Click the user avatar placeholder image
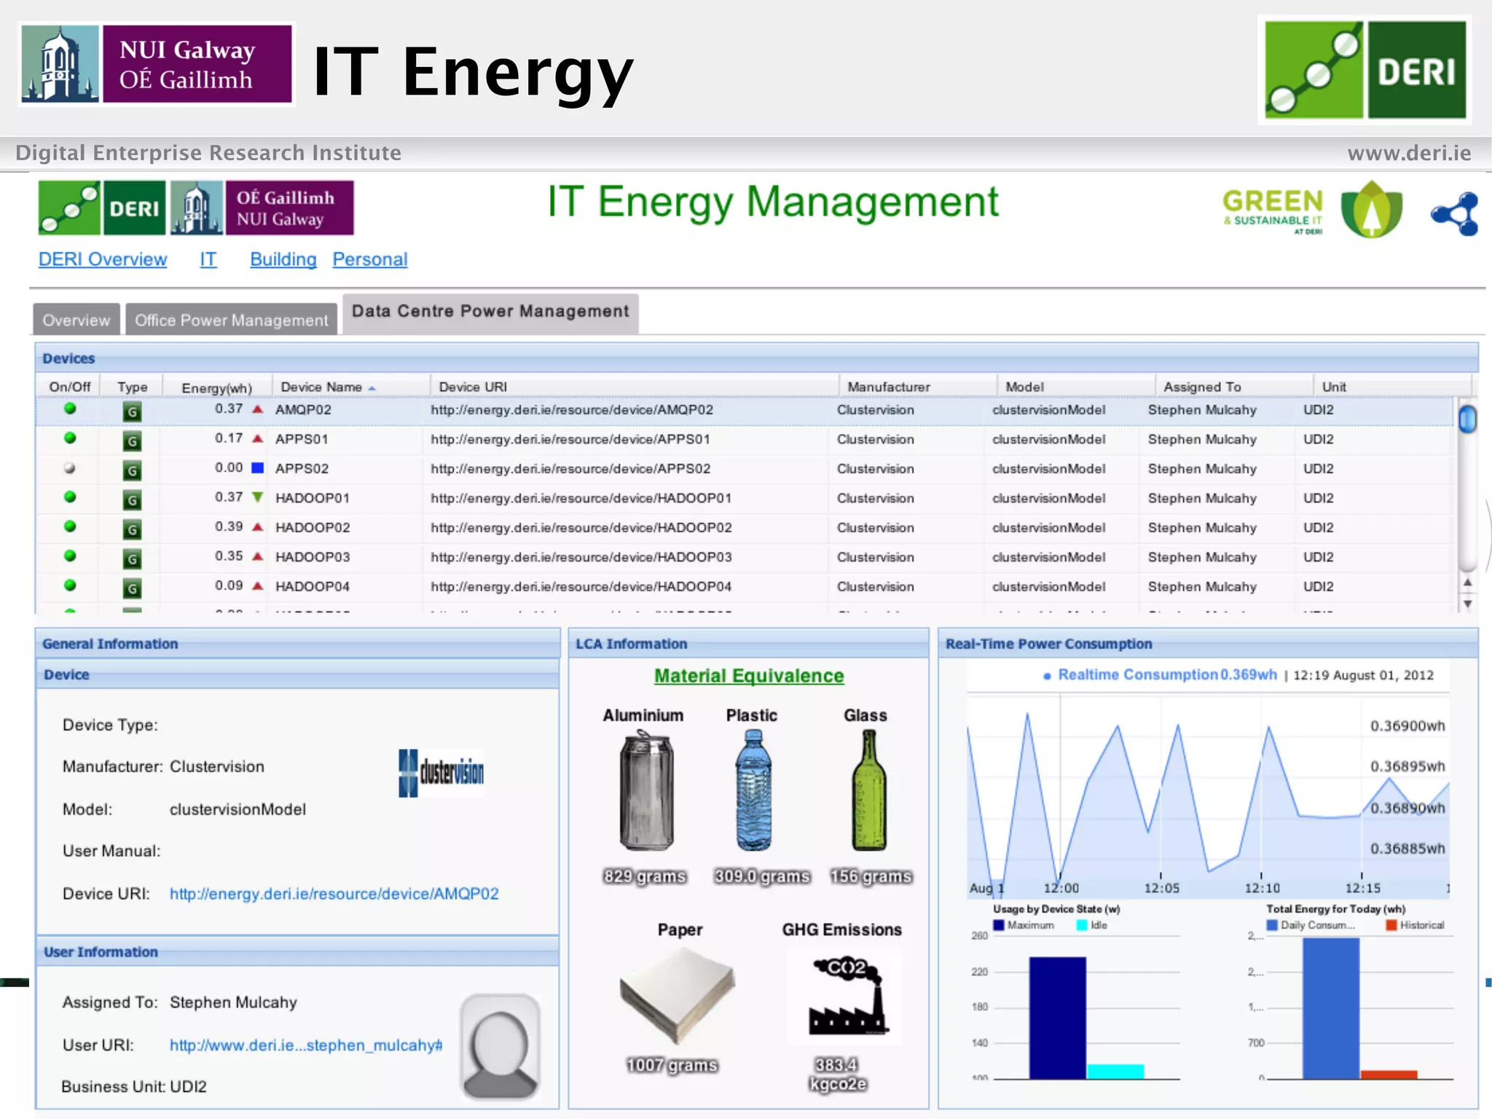 500,1046
